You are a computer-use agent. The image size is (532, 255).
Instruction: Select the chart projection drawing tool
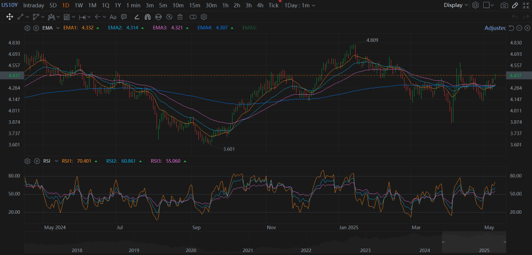pyautogui.click(x=66, y=17)
